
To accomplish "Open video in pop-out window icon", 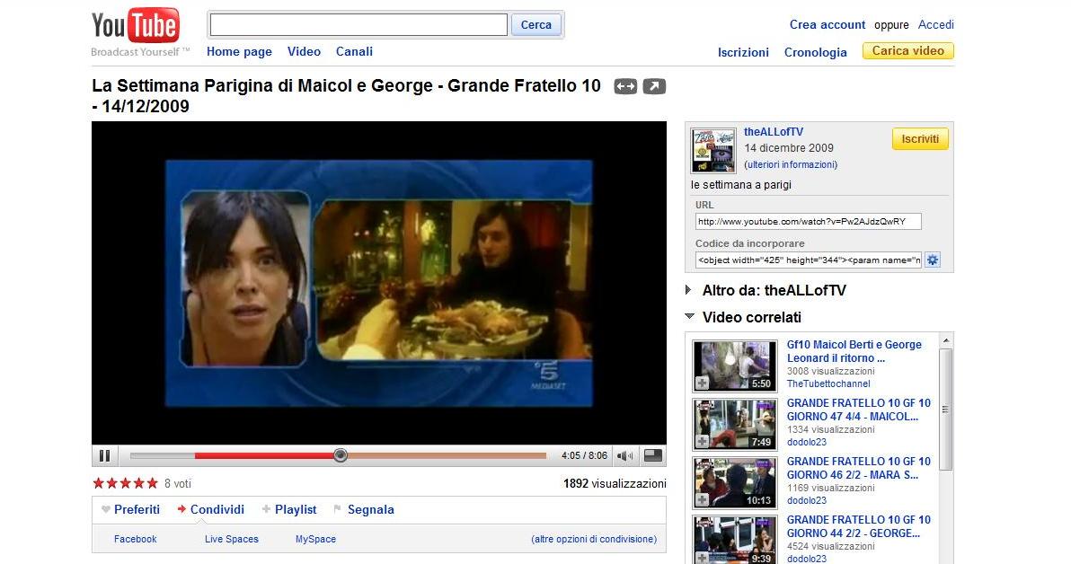I will [x=654, y=86].
